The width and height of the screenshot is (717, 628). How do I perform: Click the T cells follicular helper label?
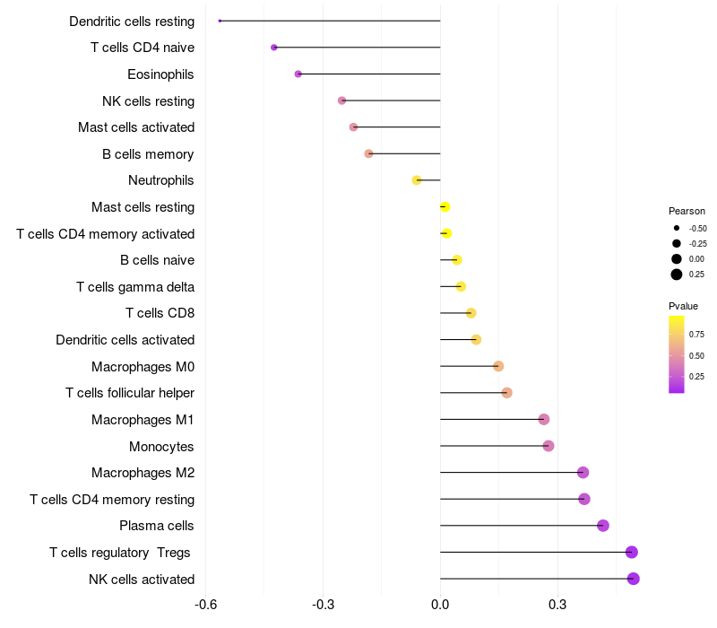click(130, 393)
